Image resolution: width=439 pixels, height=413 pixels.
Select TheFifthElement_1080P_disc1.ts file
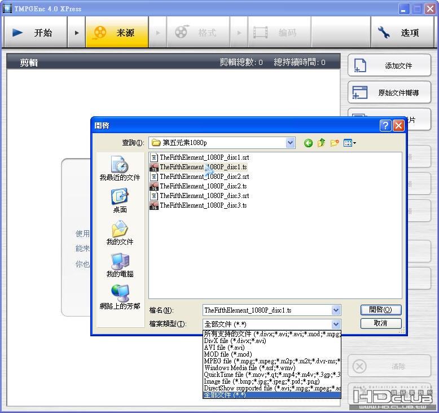pos(198,167)
